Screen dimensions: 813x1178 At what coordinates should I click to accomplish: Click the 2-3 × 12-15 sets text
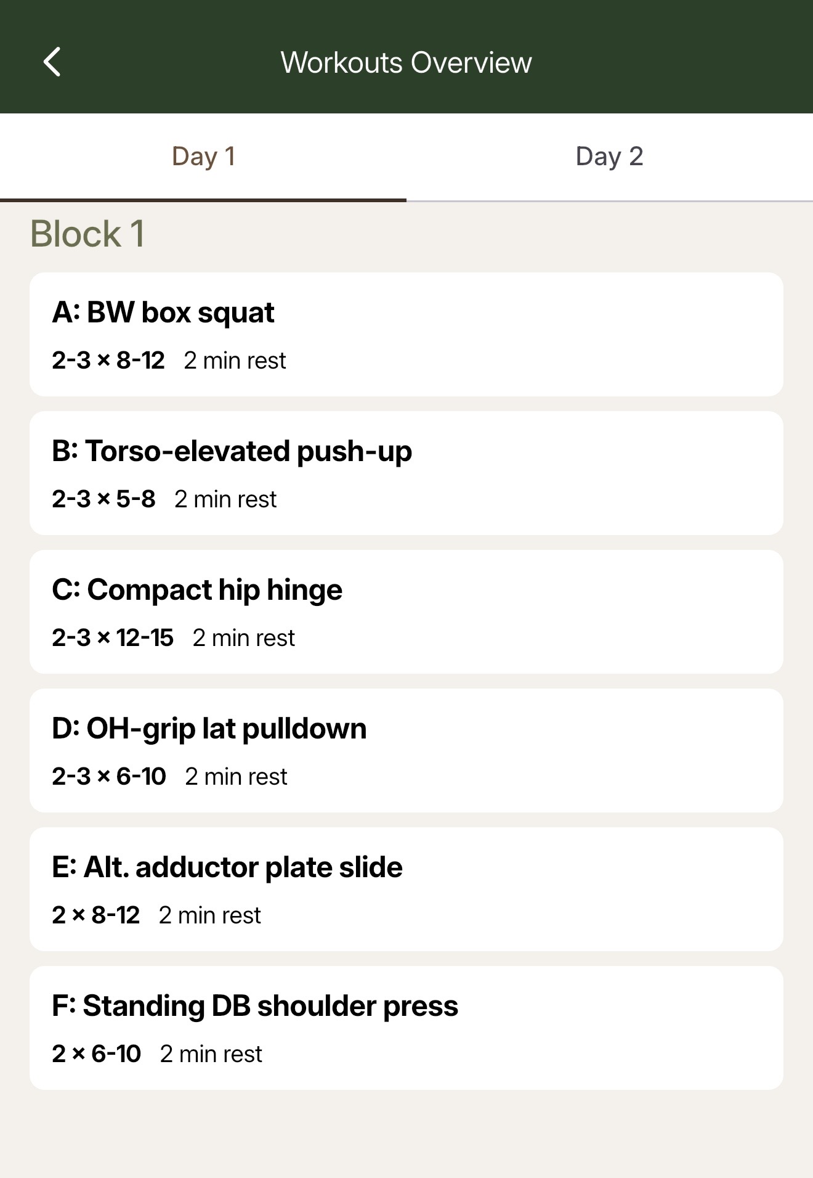pos(113,637)
